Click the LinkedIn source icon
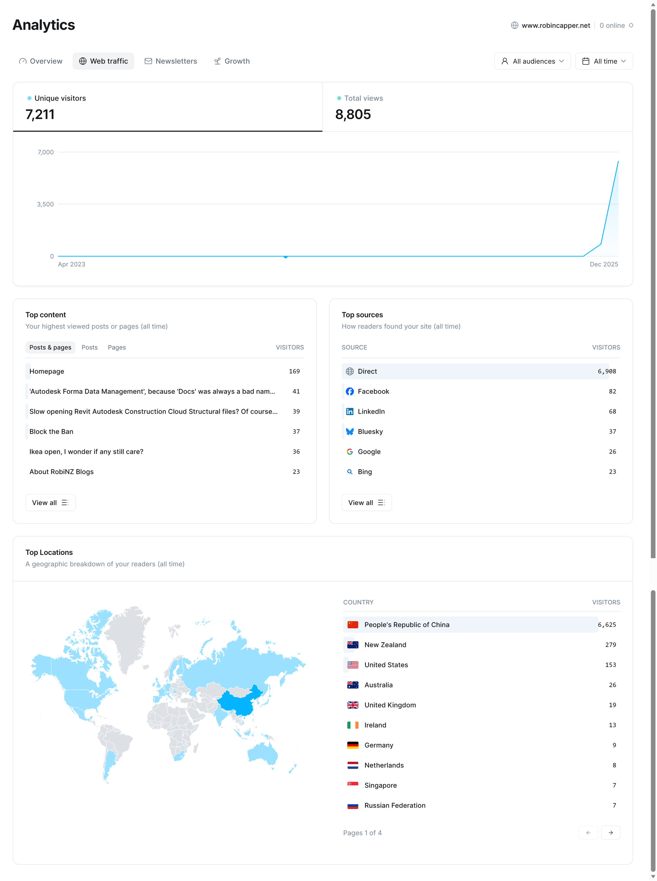 coord(350,411)
